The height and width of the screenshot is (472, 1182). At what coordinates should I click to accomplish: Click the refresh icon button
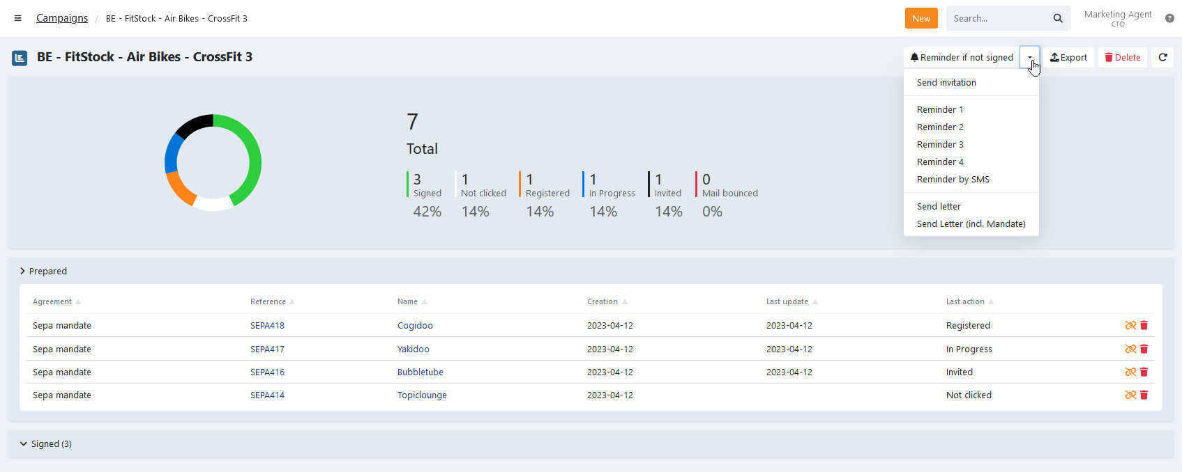1162,57
